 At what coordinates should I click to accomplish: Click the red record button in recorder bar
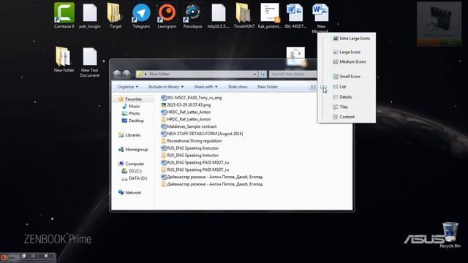click(x=4, y=257)
